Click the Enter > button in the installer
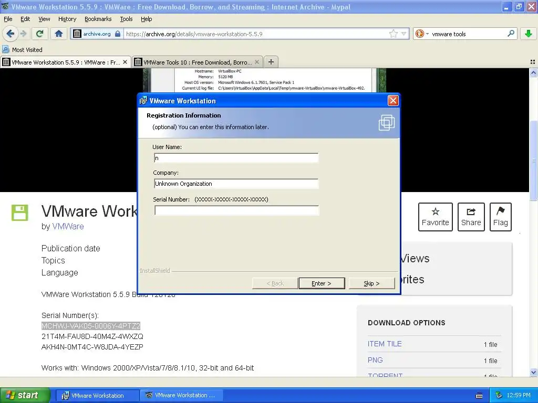The height and width of the screenshot is (403, 538). [x=322, y=283]
